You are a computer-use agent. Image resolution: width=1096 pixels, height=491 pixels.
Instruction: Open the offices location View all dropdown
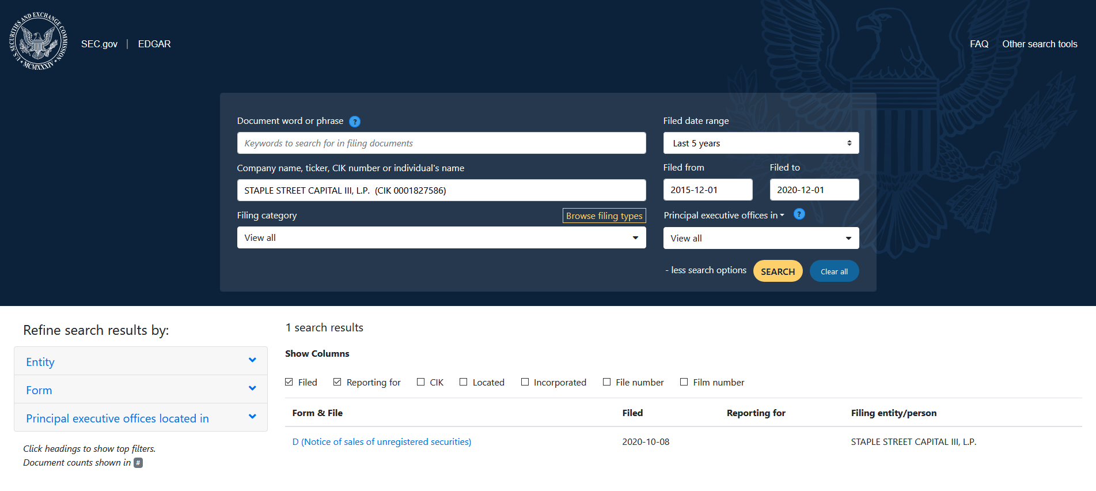pyautogui.click(x=761, y=238)
